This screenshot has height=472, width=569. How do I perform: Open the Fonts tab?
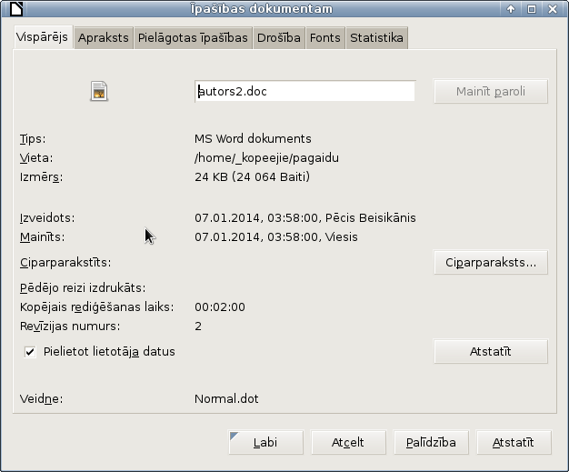click(325, 38)
